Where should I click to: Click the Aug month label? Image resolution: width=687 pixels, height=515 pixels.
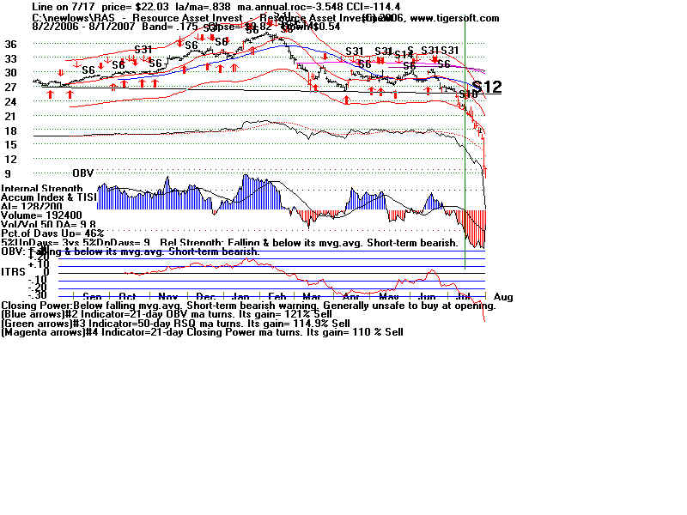pyautogui.click(x=503, y=297)
